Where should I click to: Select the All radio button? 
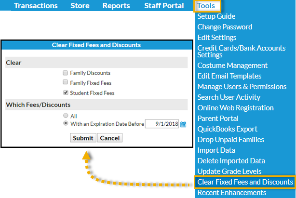tap(66, 115)
